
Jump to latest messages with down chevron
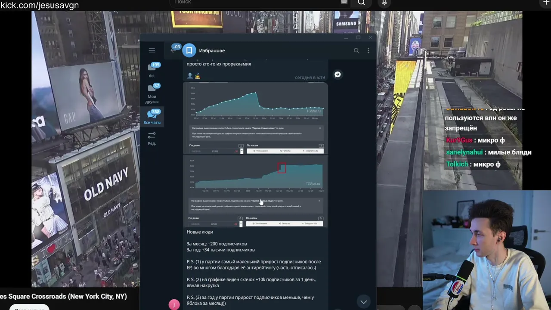coord(364,302)
